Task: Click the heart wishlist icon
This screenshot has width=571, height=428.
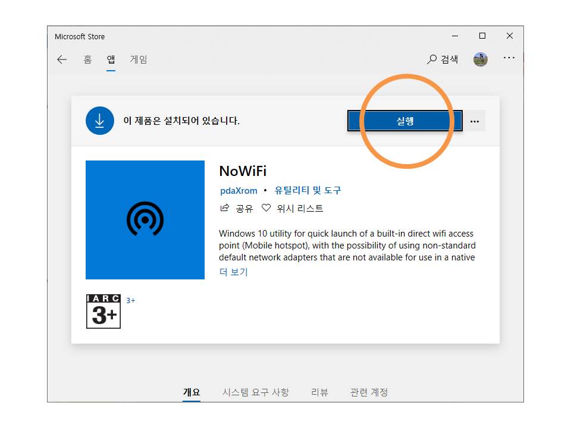Action: tap(266, 208)
